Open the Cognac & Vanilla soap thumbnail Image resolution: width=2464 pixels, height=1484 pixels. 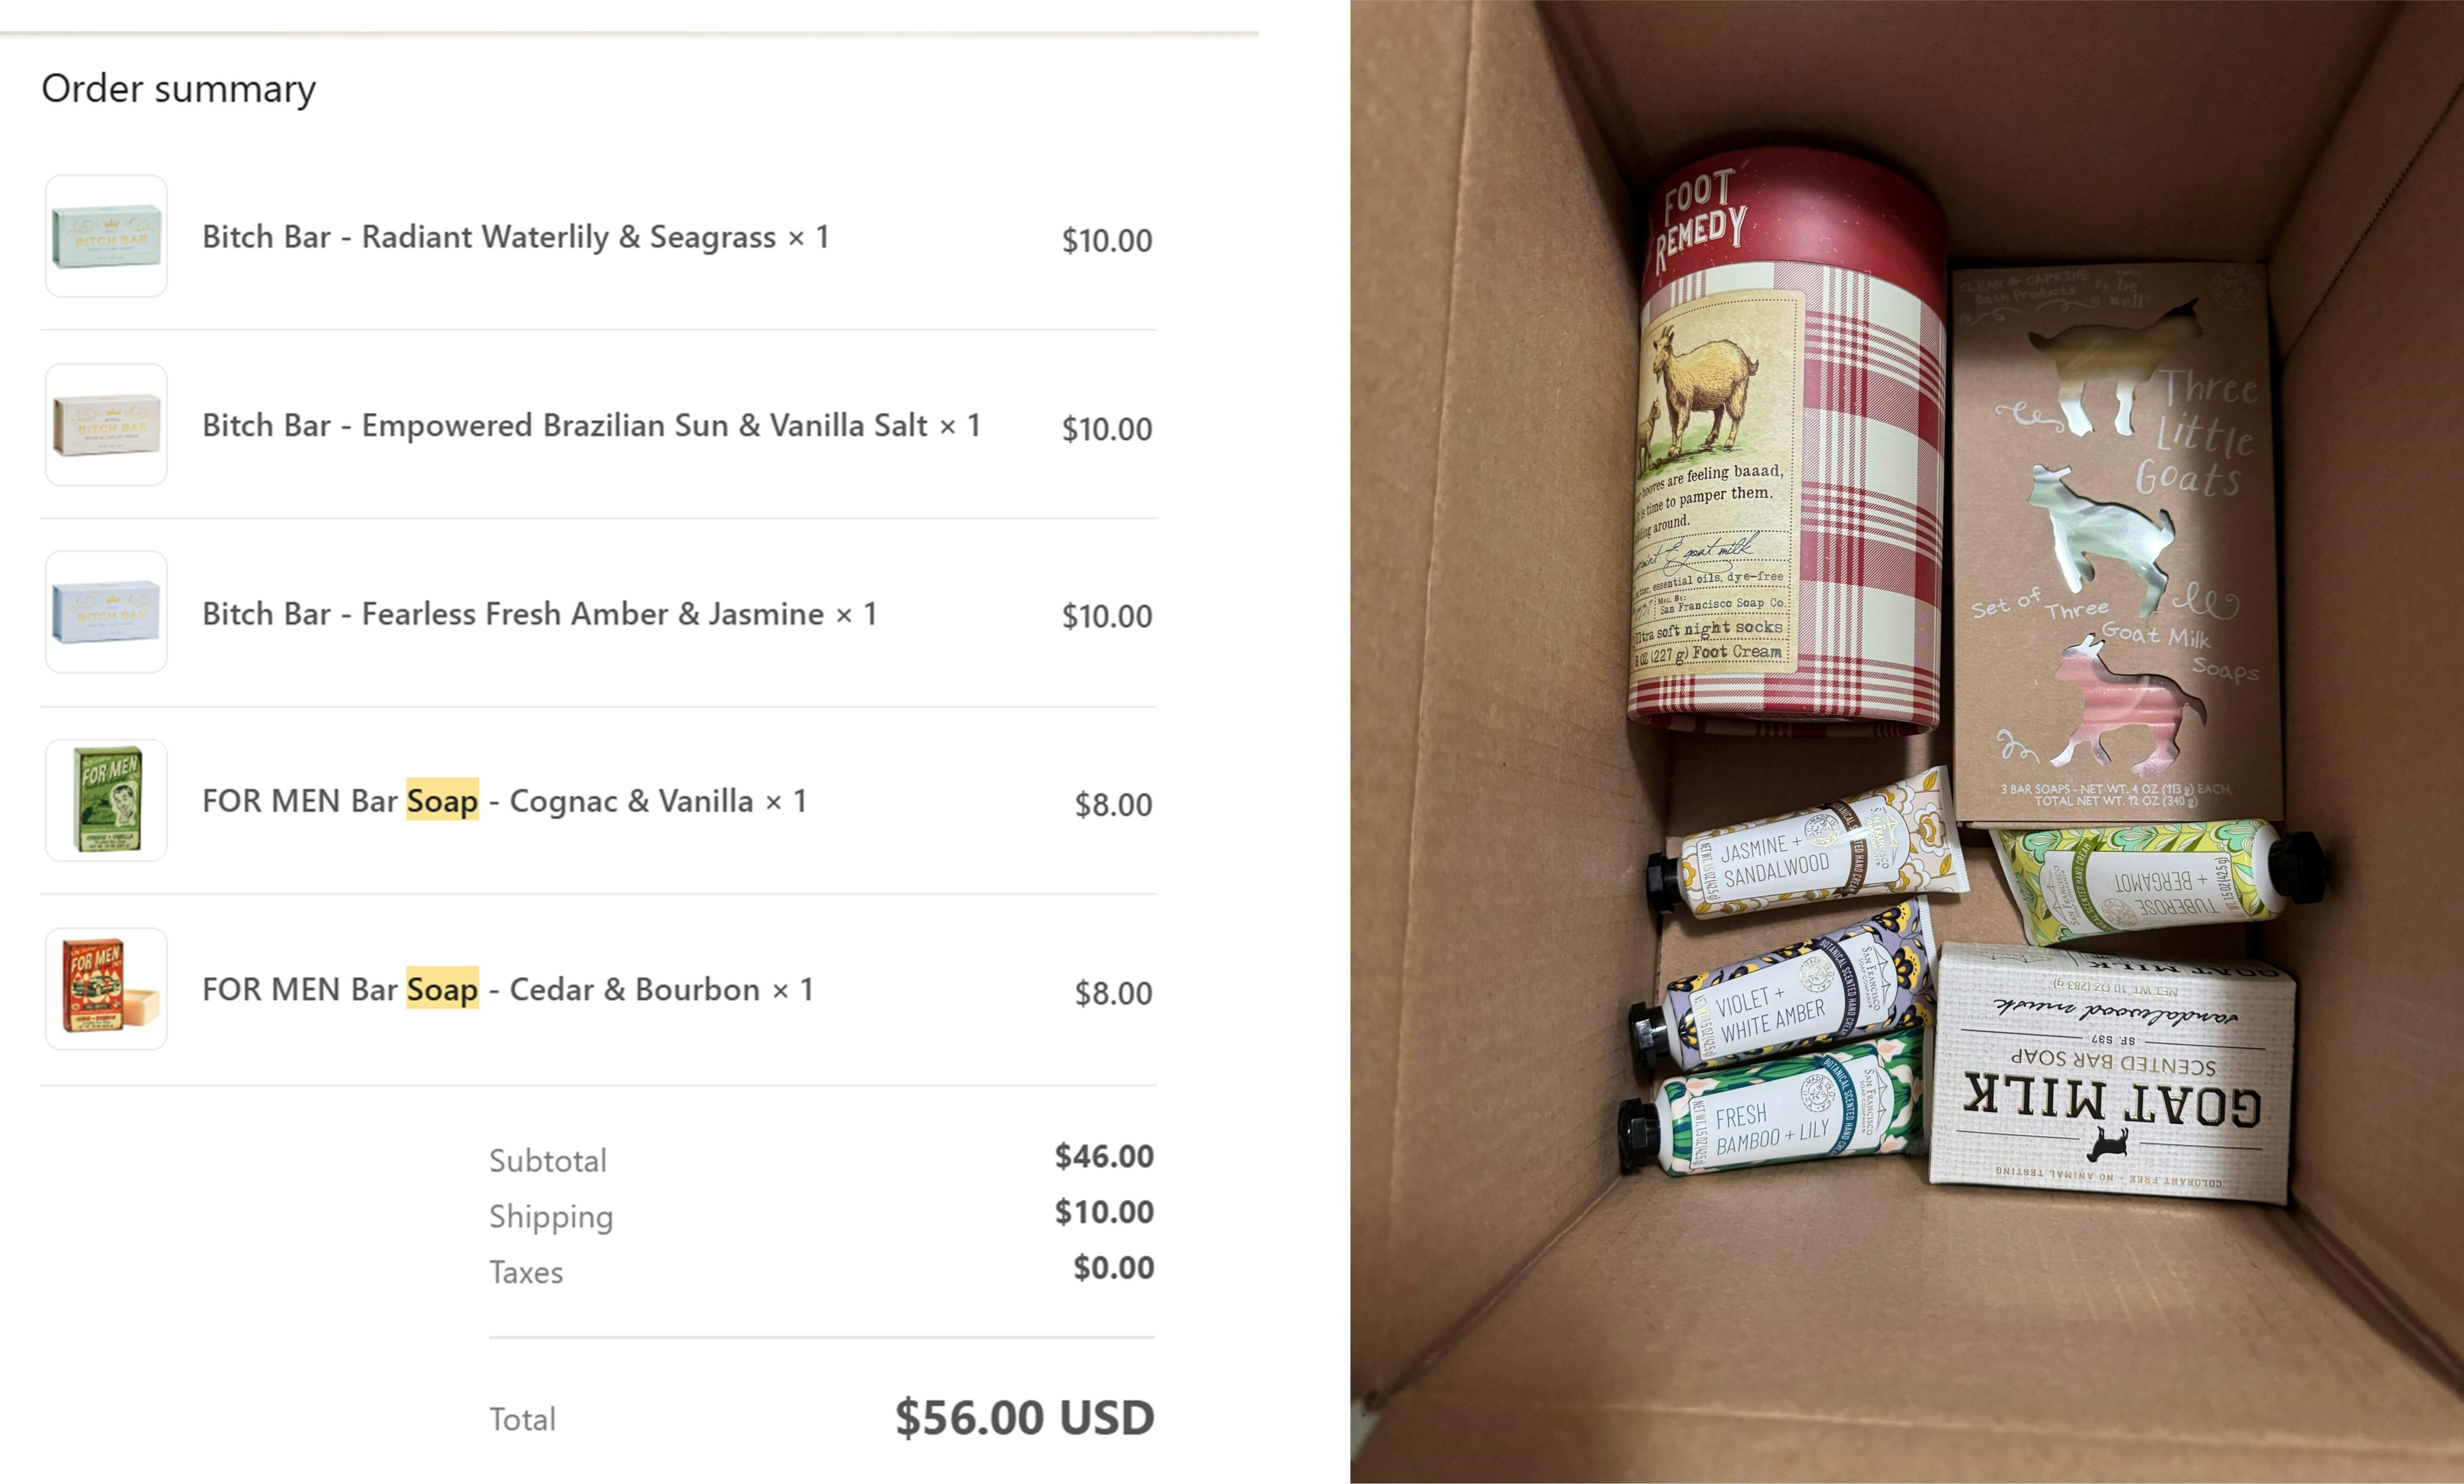click(x=106, y=800)
